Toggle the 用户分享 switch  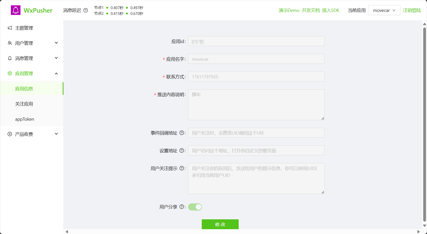195,207
